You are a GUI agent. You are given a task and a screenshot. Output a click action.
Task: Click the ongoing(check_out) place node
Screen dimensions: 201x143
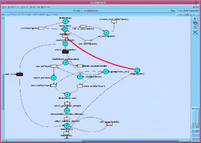[106, 71]
